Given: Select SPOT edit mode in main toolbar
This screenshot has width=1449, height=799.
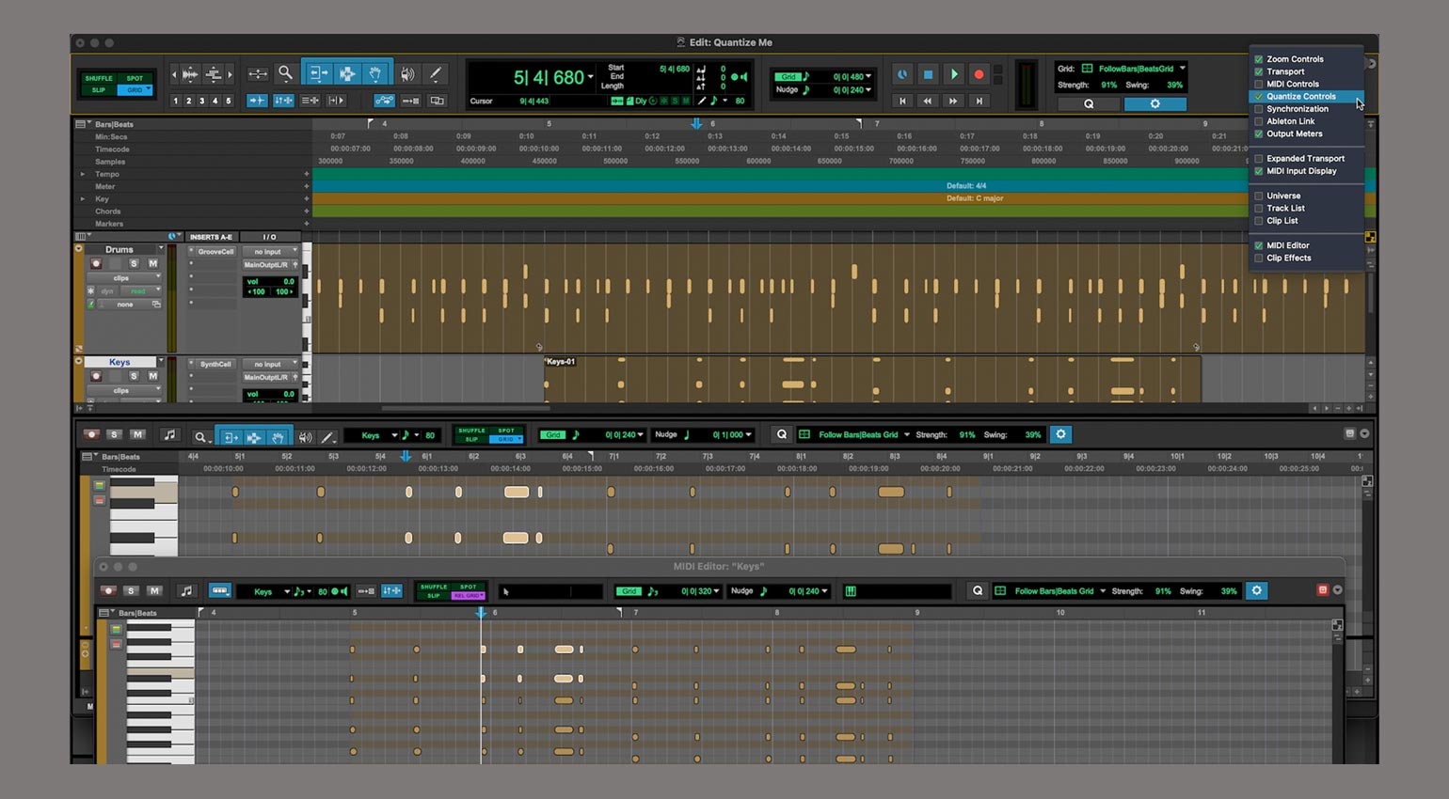Looking at the screenshot, I should 135,78.
